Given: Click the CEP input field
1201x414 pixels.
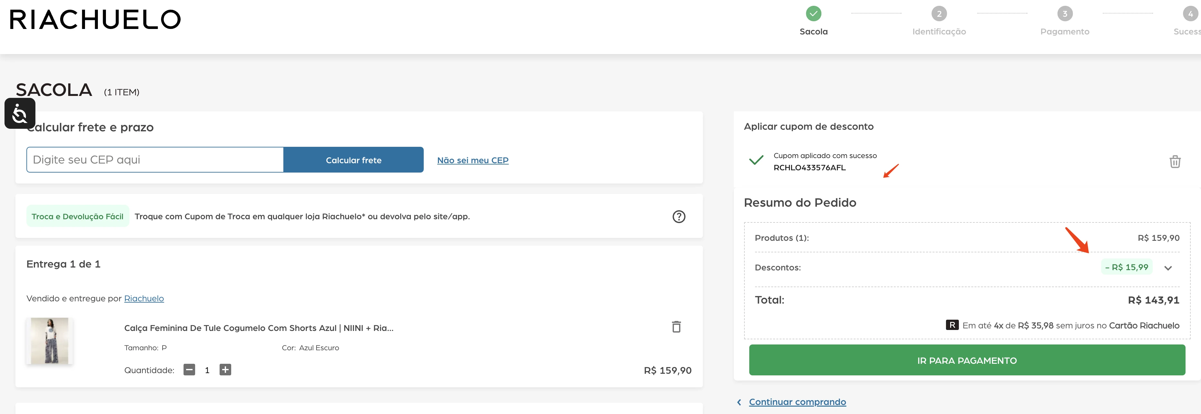Looking at the screenshot, I should pos(155,160).
